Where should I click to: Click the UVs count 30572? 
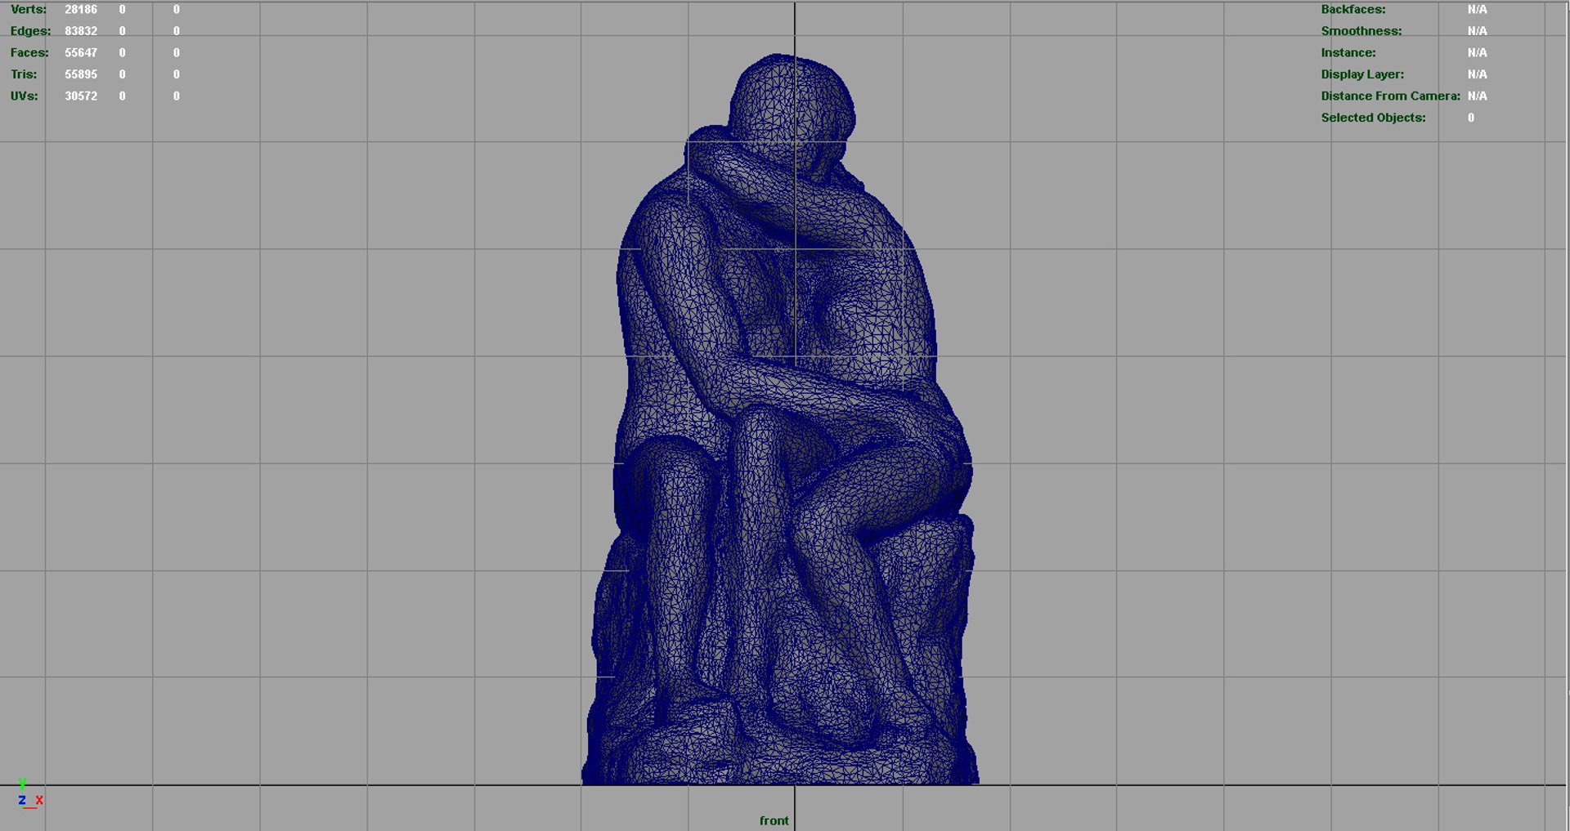(x=81, y=96)
